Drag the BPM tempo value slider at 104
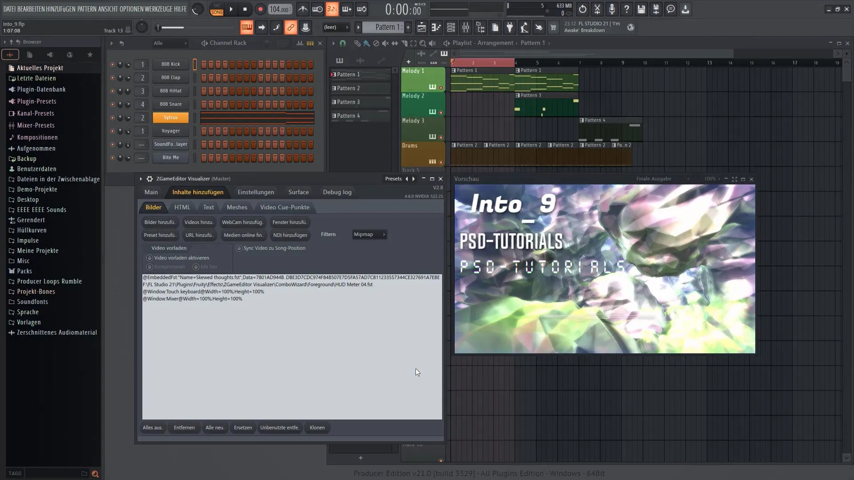The height and width of the screenshot is (480, 854). point(280,9)
